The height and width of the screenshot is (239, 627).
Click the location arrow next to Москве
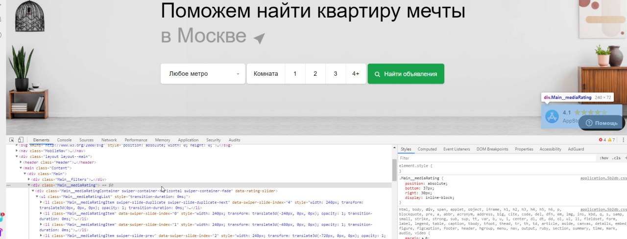point(259,38)
